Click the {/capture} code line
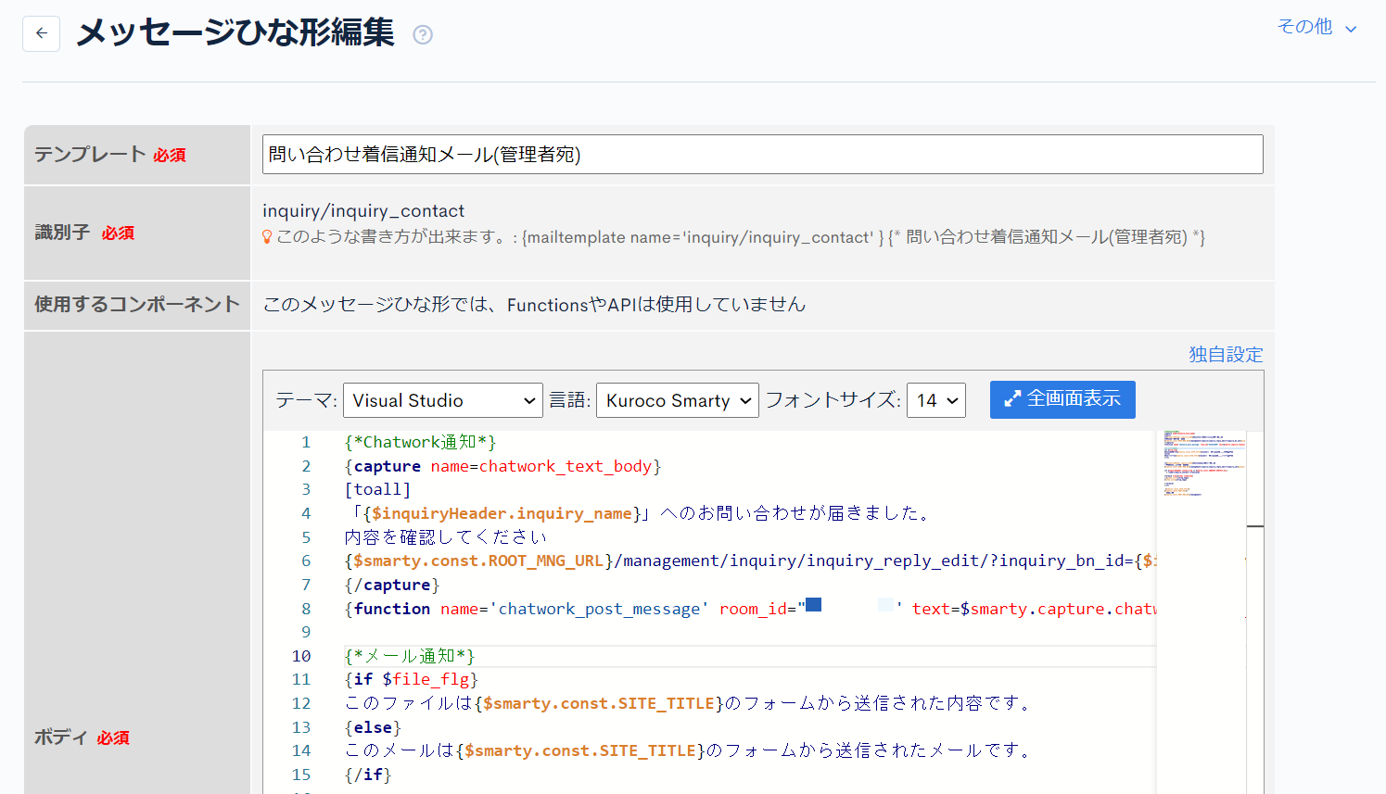Viewport: 1386px width, 794px height. [x=391, y=585]
